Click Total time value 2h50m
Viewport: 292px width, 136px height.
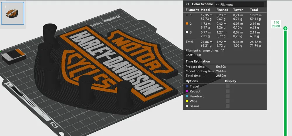point(221,76)
